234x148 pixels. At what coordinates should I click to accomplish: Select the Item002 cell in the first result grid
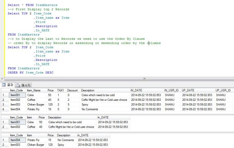[x=17, y=100]
